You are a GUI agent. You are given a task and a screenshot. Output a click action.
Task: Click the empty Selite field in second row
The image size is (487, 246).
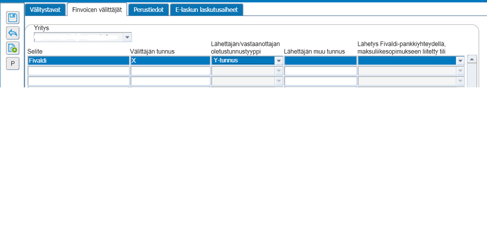coord(78,71)
